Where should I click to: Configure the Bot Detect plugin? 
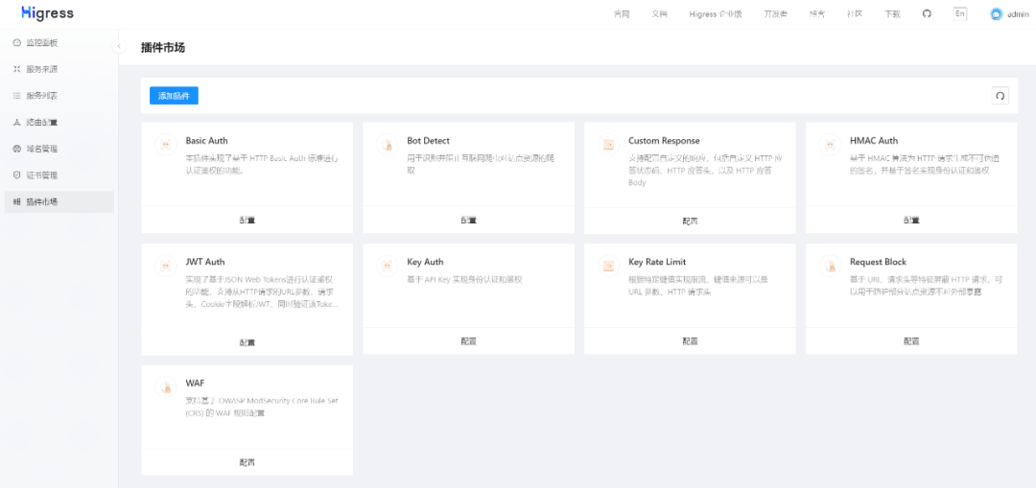(468, 220)
